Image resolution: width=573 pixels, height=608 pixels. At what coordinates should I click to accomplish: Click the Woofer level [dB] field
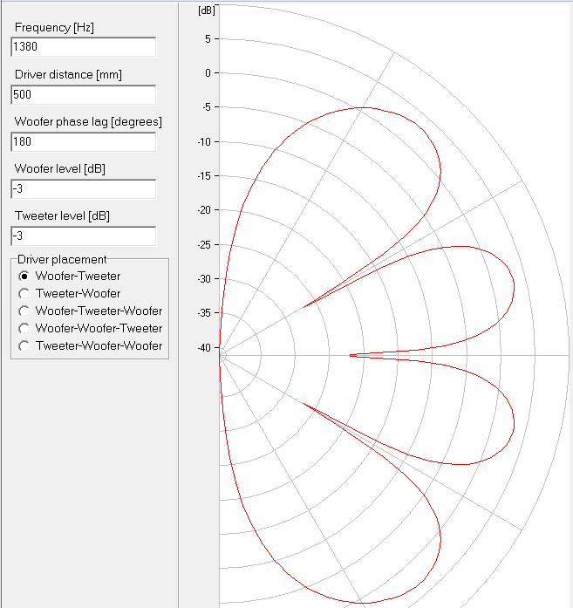click(x=84, y=188)
